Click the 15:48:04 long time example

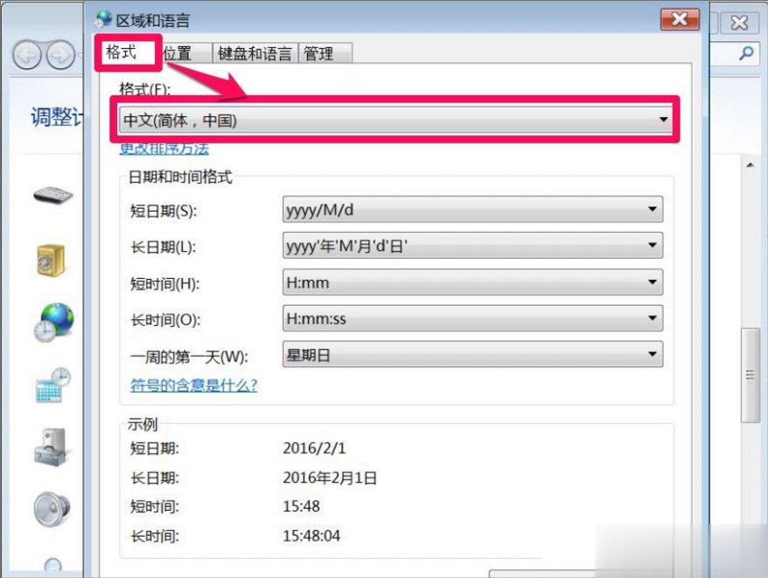(311, 535)
